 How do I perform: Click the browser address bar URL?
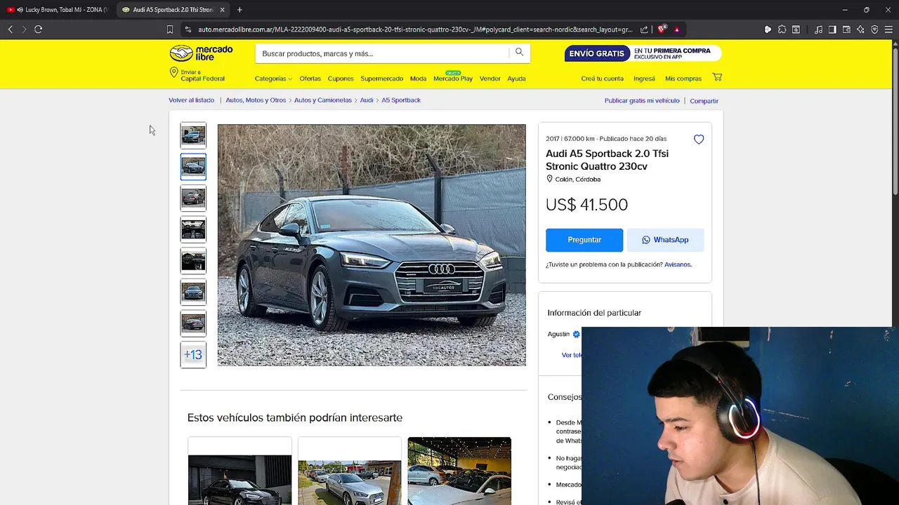point(414,29)
